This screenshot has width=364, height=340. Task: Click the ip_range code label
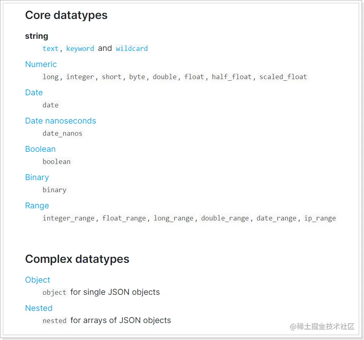[320, 218]
